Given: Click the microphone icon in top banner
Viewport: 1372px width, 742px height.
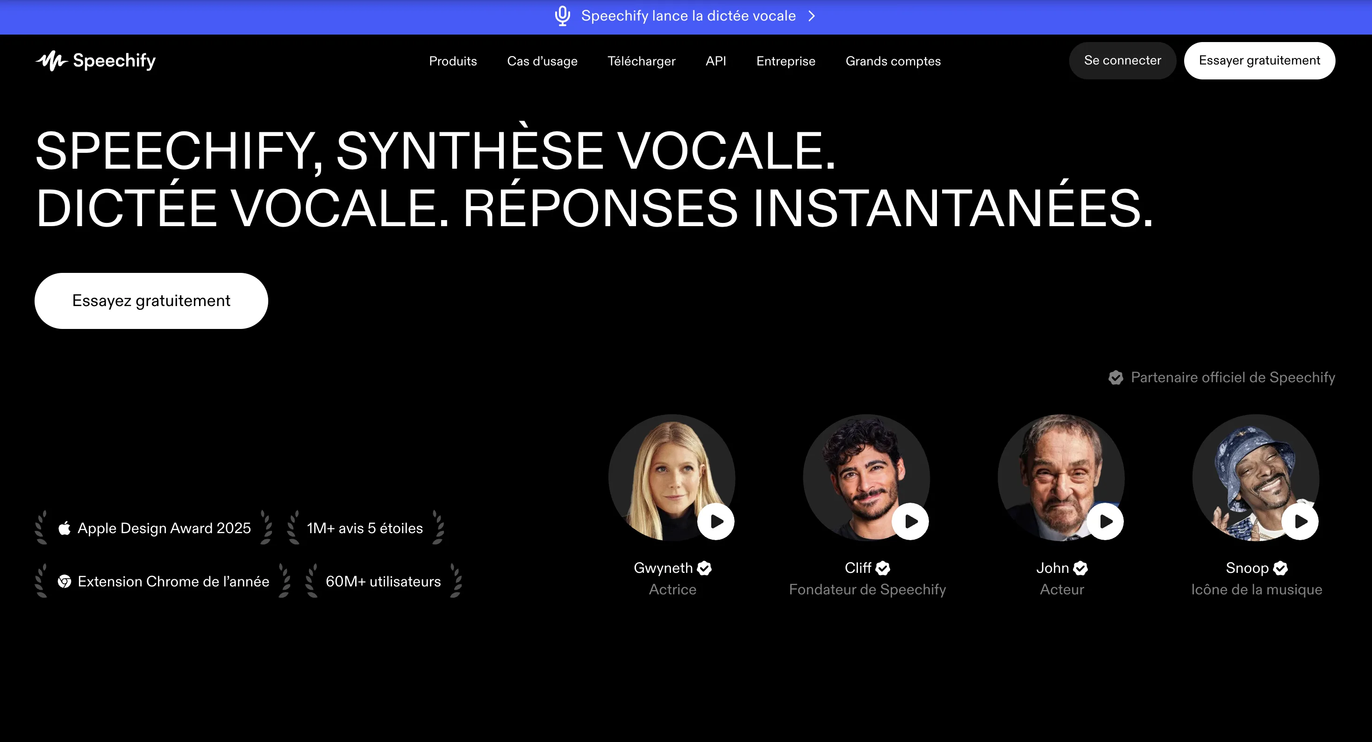Looking at the screenshot, I should (x=563, y=16).
